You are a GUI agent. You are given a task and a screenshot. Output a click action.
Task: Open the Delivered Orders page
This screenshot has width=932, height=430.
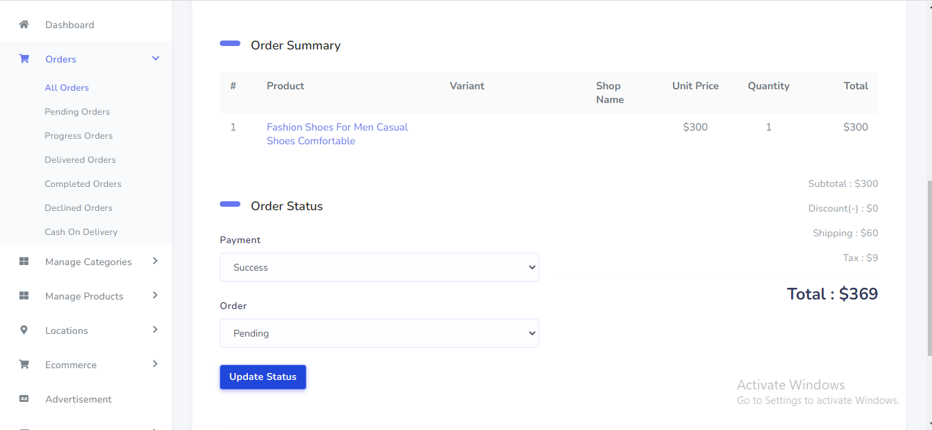pos(80,160)
